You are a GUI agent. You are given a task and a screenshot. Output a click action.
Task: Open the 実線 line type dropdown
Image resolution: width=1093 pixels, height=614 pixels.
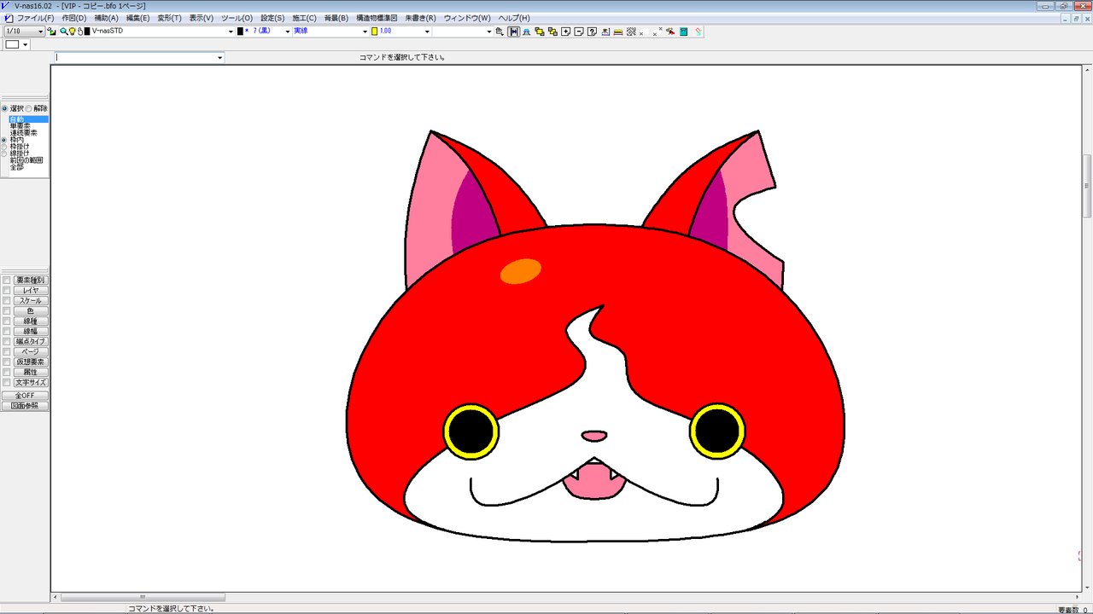click(365, 32)
